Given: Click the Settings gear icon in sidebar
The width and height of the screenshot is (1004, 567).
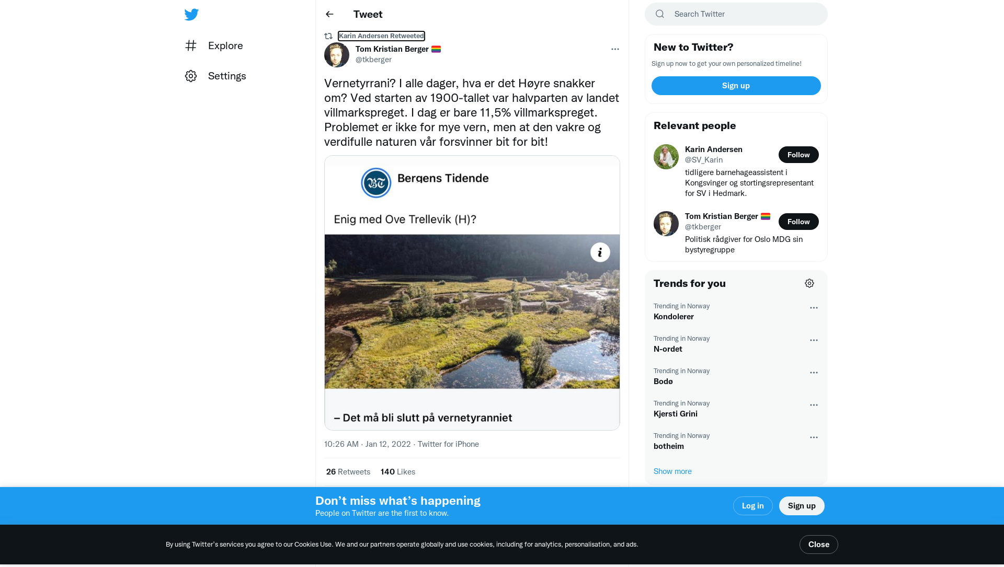Looking at the screenshot, I should tap(191, 76).
